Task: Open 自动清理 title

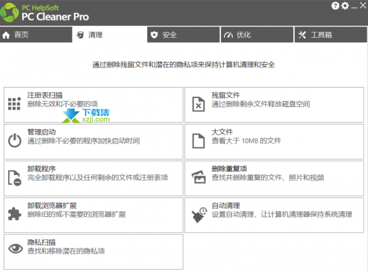Action: 225,205
